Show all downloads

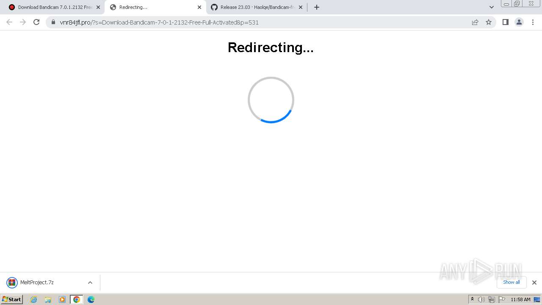point(512,282)
